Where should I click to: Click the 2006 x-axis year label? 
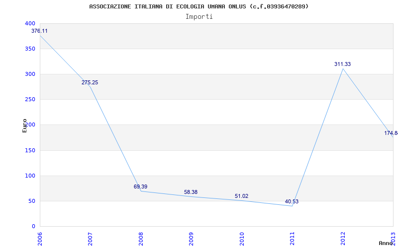click(x=40, y=239)
